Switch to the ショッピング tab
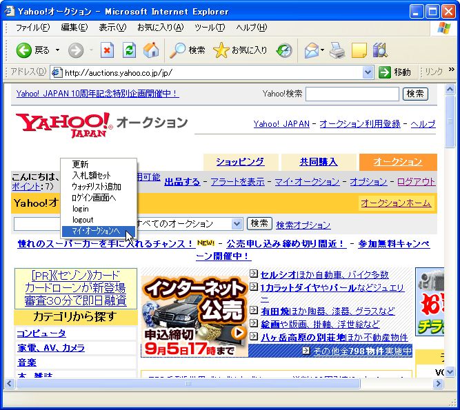 [240, 162]
